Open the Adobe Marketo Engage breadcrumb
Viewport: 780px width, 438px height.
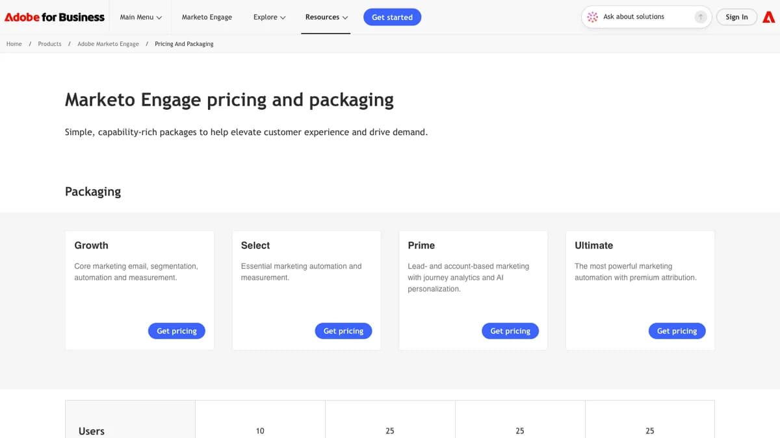pos(108,44)
